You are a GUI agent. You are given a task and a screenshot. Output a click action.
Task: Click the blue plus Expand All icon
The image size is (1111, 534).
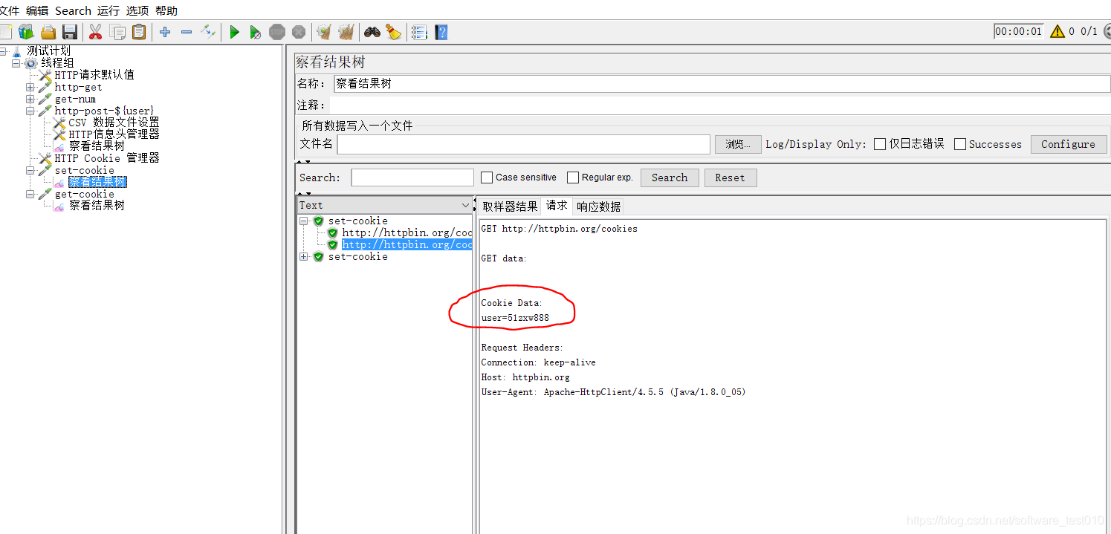point(165,32)
